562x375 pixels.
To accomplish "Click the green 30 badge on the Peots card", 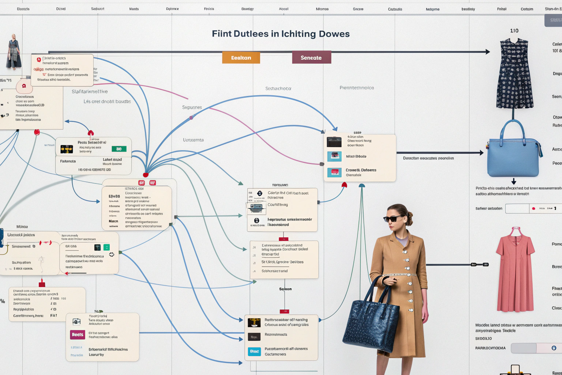I will [119, 149].
